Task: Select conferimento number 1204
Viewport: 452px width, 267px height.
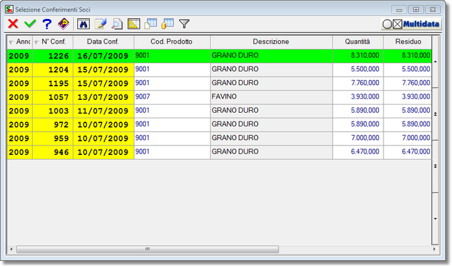Action: (53, 69)
